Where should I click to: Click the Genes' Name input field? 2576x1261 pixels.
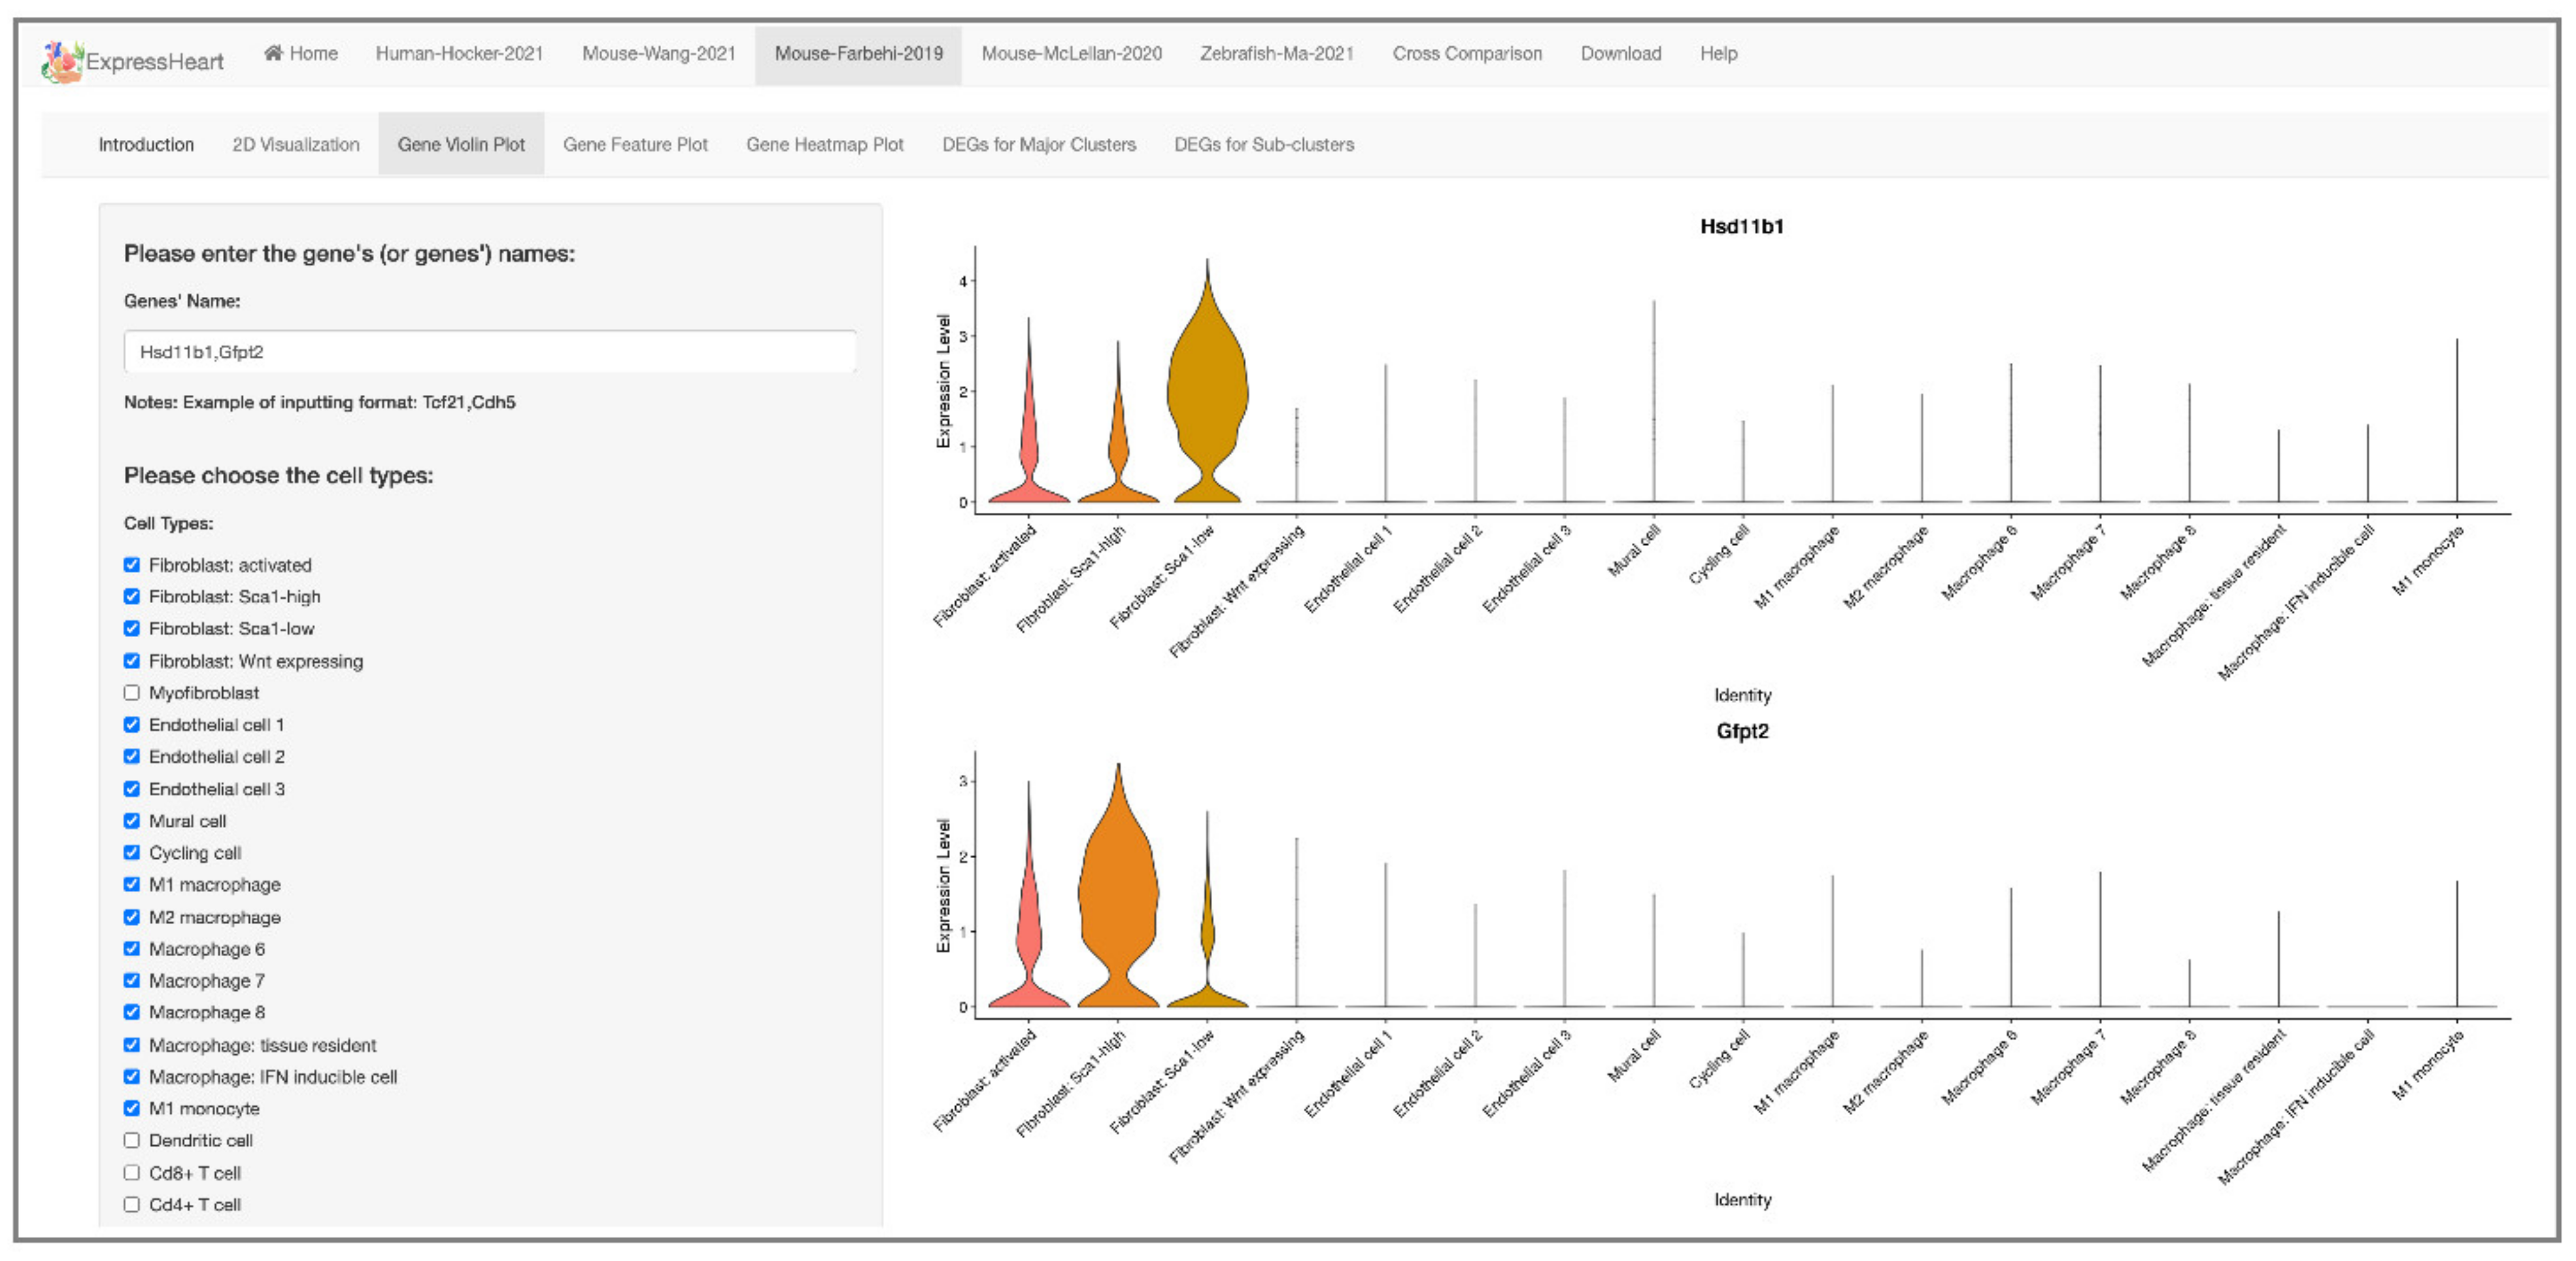click(x=490, y=352)
